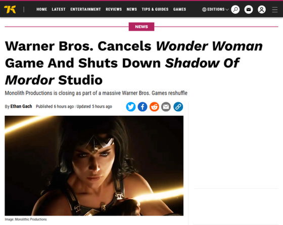This screenshot has height=225, width=283.
Task: Click the Kotaku logo icon
Action: point(10,10)
